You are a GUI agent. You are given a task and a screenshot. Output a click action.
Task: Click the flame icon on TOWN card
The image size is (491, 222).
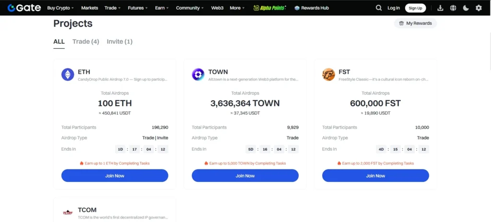coord(206,163)
